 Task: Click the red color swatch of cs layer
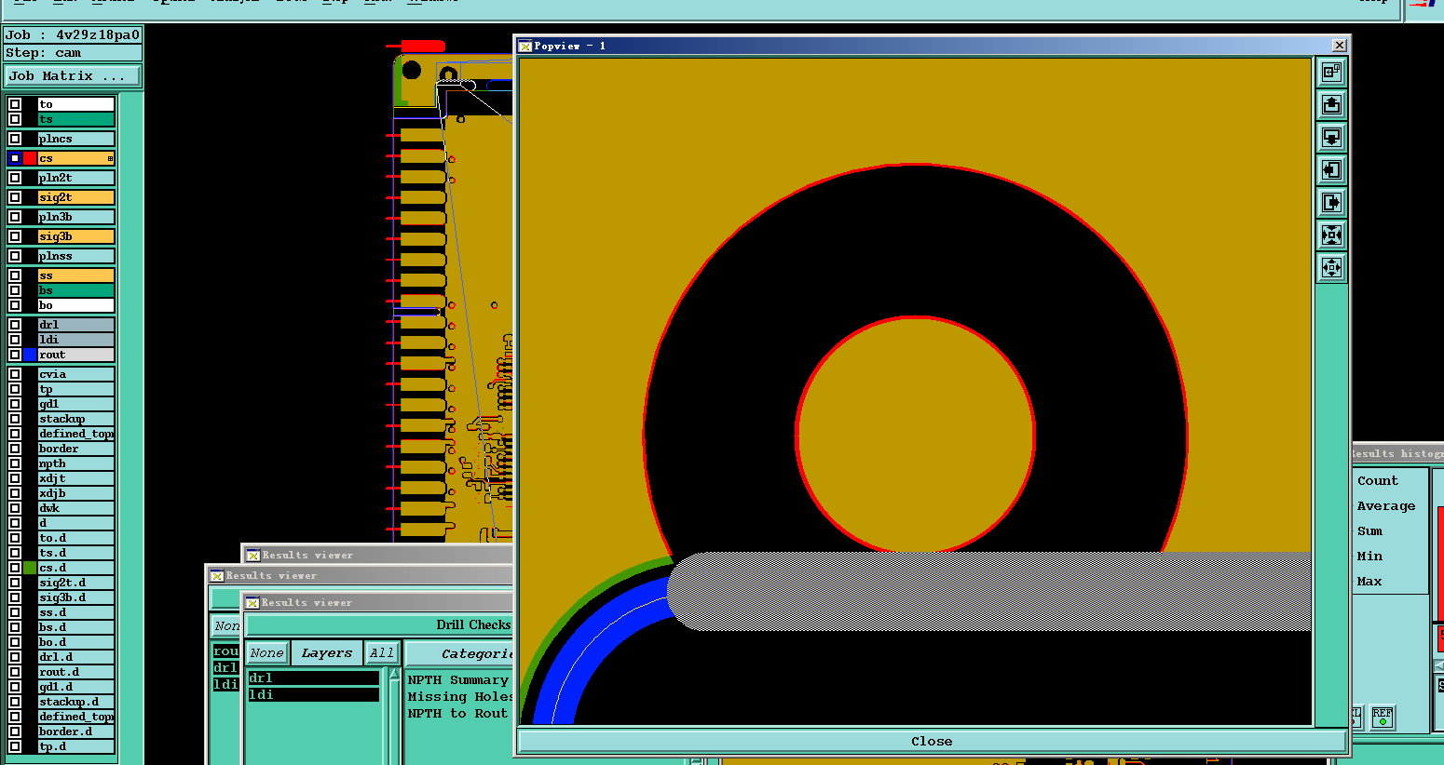coord(30,158)
